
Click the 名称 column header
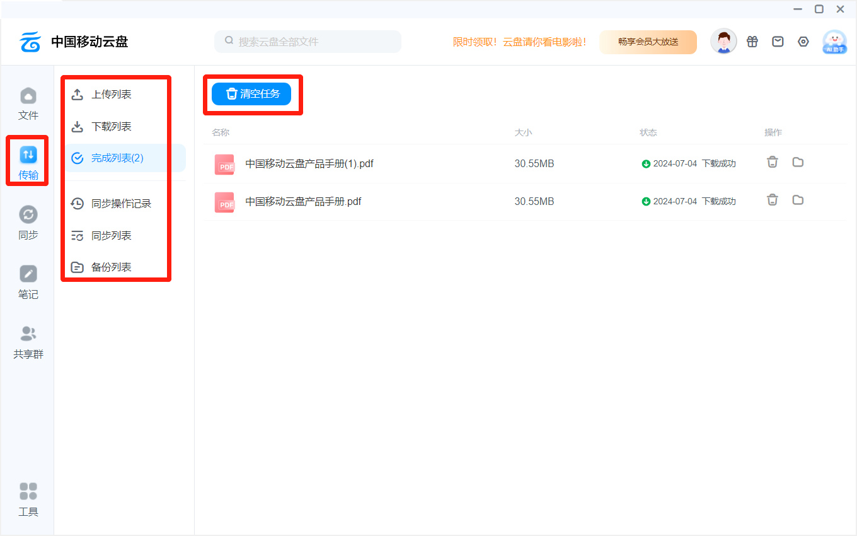(221, 132)
